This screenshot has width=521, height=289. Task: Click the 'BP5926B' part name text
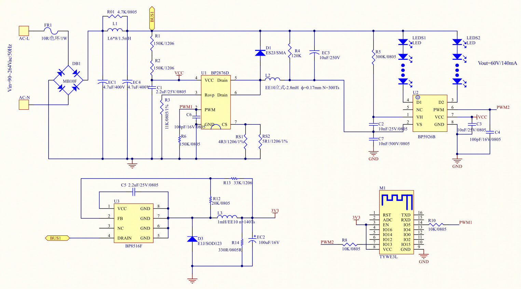coord(427,137)
